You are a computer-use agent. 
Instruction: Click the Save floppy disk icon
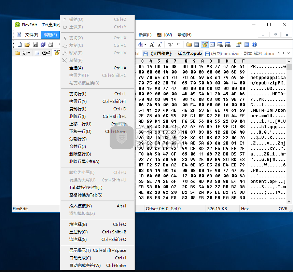tap(35, 44)
